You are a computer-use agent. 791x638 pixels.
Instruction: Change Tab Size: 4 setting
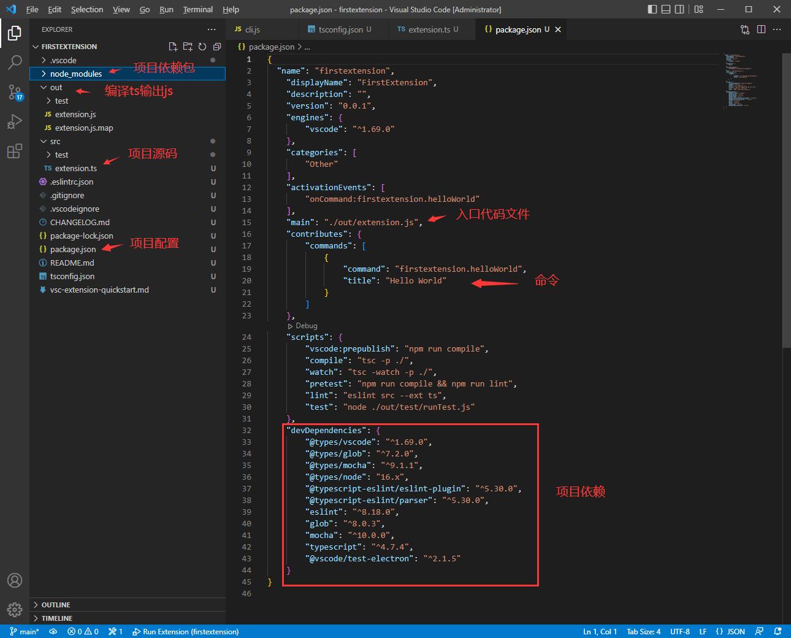click(x=644, y=631)
